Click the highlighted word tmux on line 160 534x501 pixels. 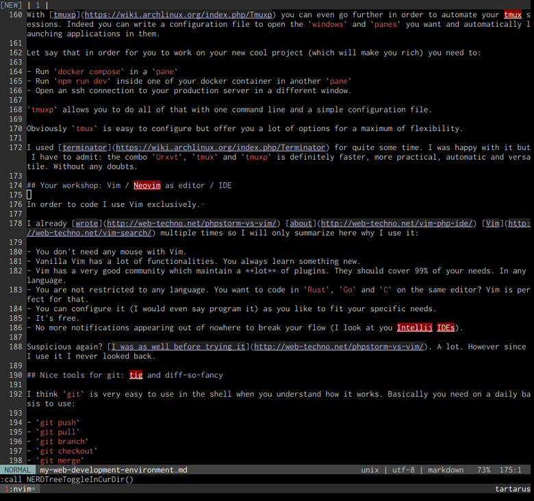(x=513, y=14)
